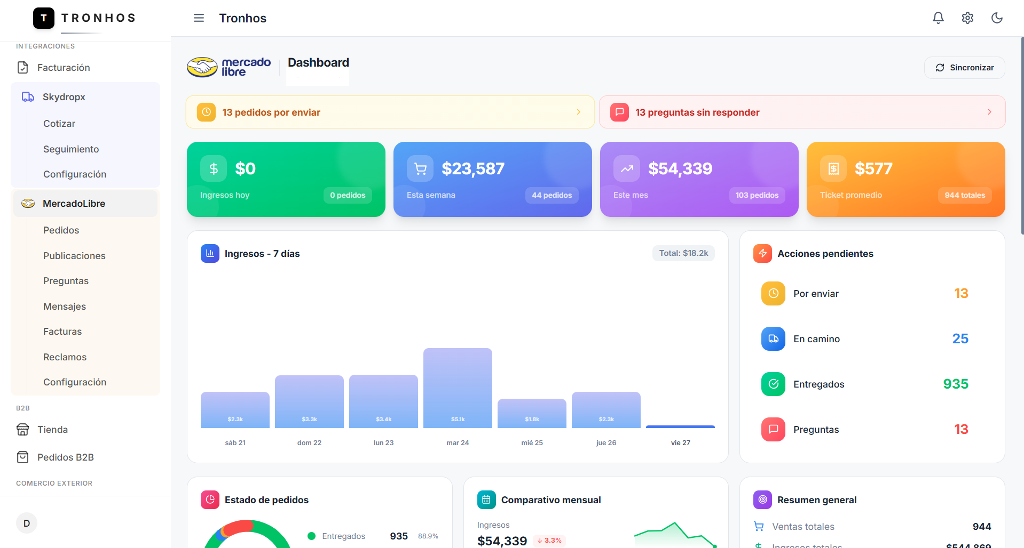
Task: Open Tienda in B2B section
Action: 85,430
